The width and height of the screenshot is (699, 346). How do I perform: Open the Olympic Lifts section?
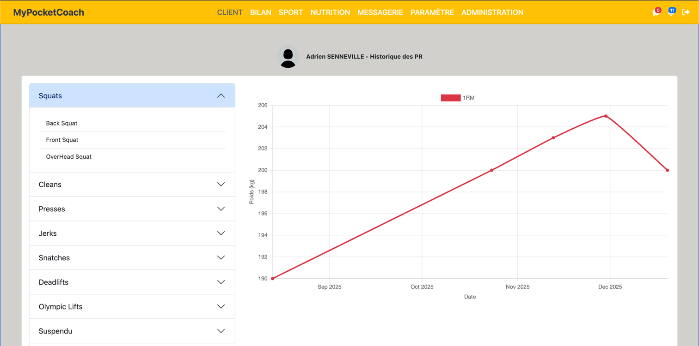pyautogui.click(x=132, y=307)
